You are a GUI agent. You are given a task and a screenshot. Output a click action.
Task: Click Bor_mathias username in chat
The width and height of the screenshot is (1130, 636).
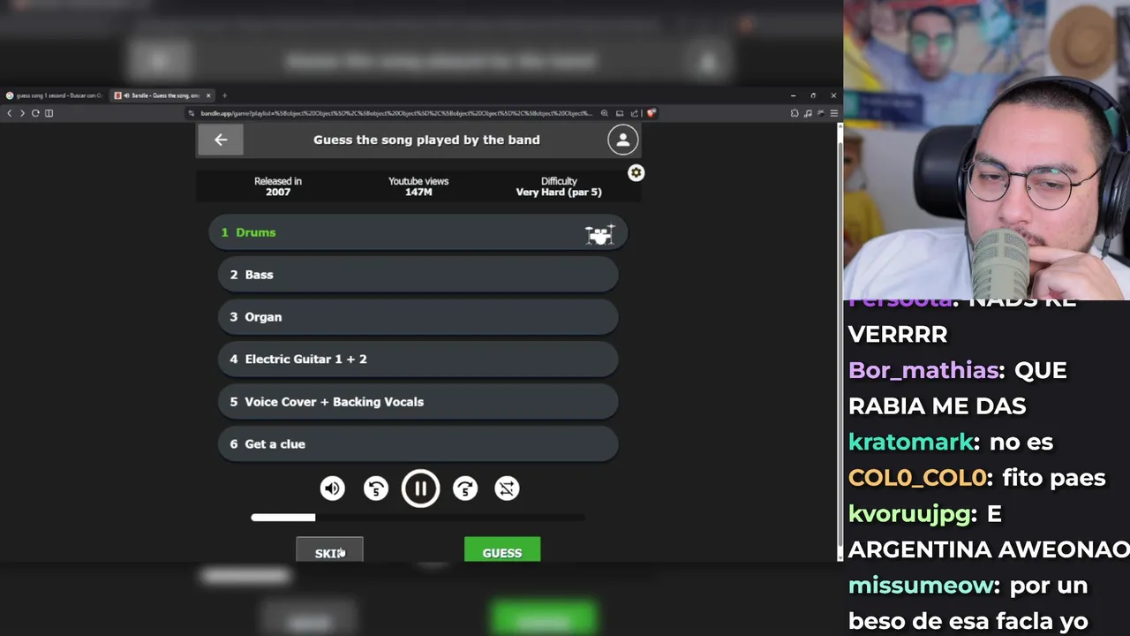point(924,370)
